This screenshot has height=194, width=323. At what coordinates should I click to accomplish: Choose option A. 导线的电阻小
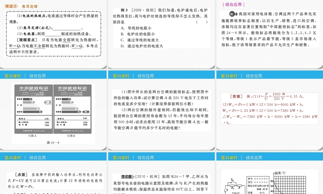[136, 28]
